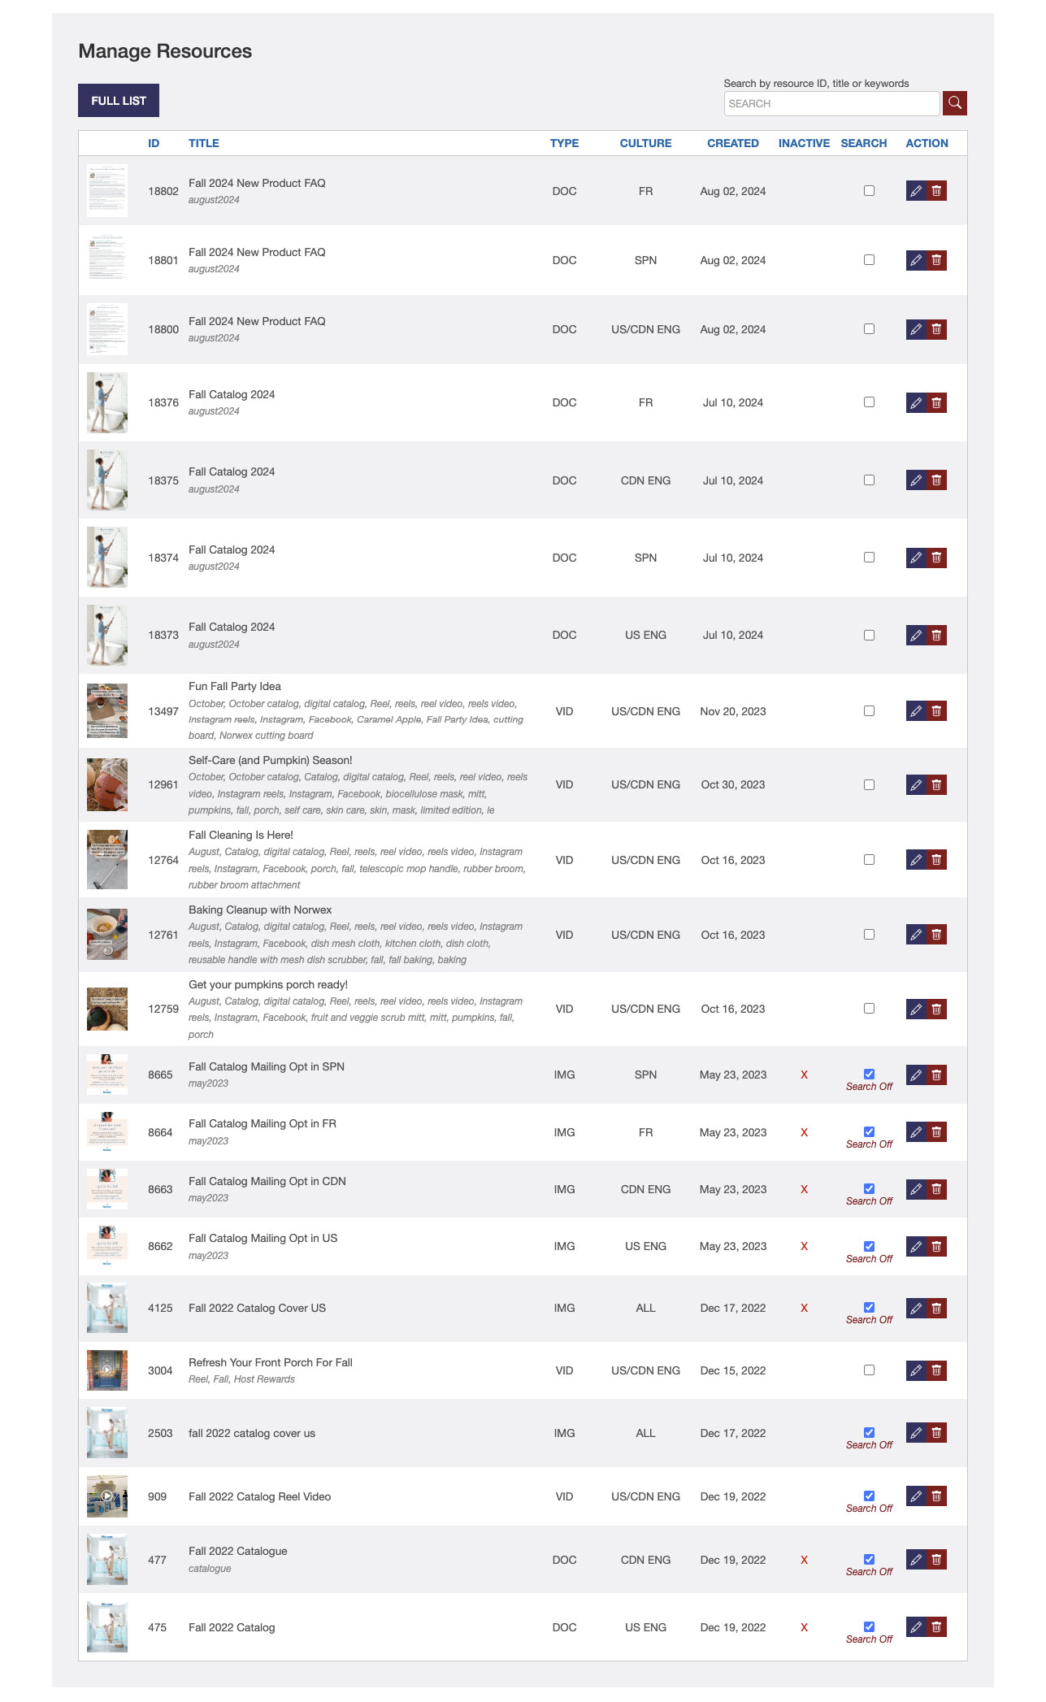Viewport: 1046px width, 1702px height.
Task: Open thumbnail of Get your pumpkins porch ready
Action: click(x=107, y=1009)
